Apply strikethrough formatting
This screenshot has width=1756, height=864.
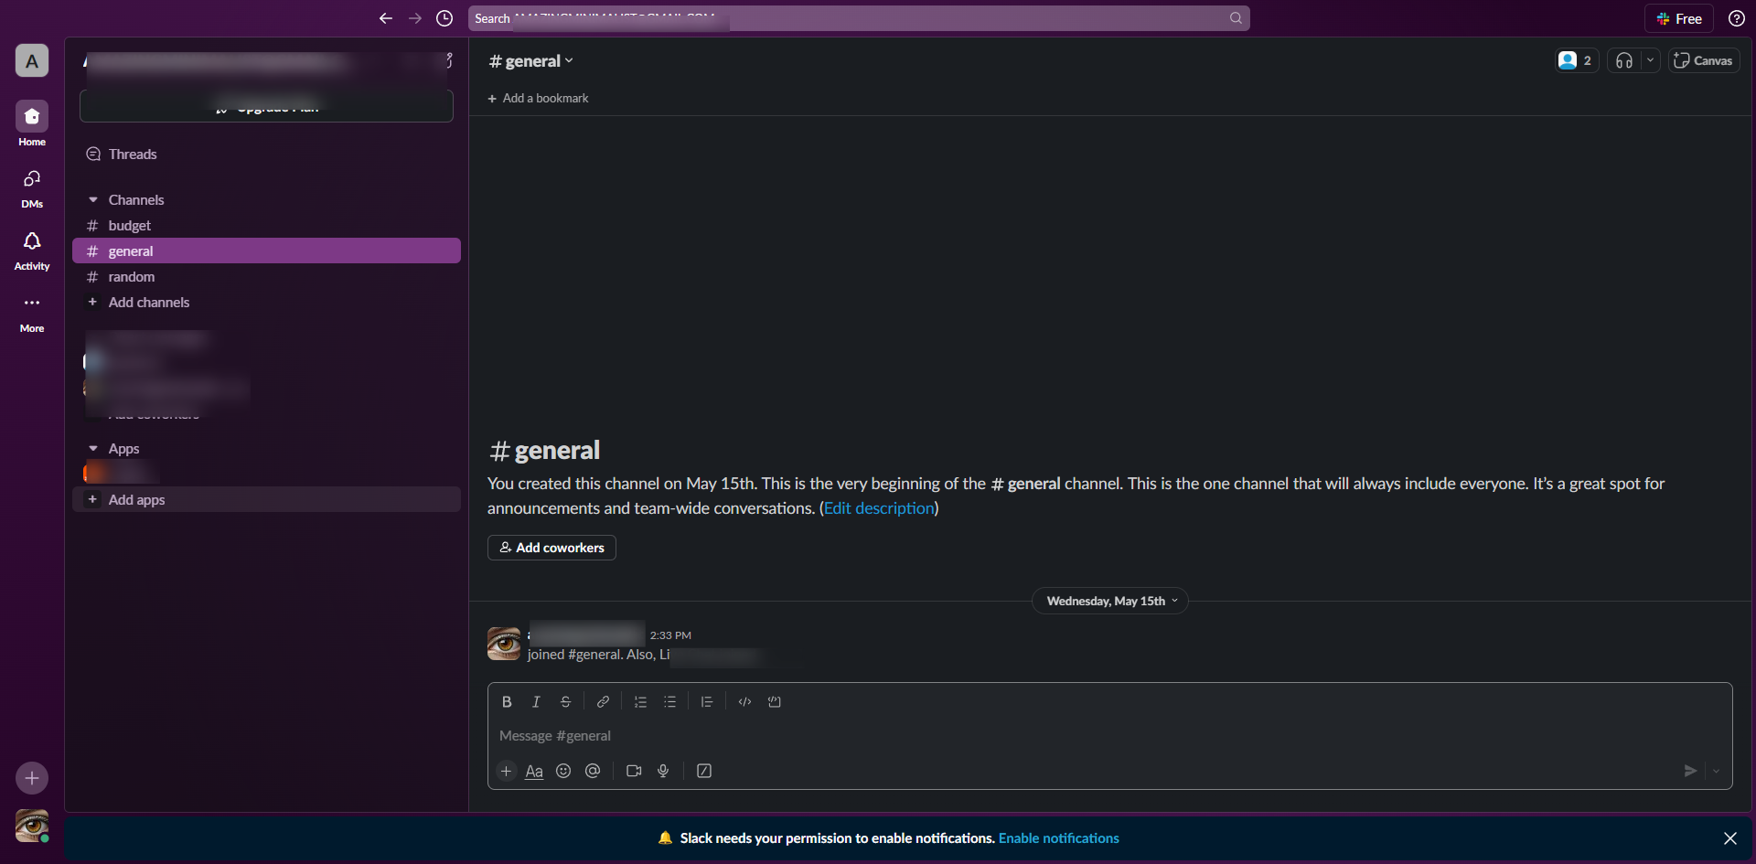coord(566,702)
